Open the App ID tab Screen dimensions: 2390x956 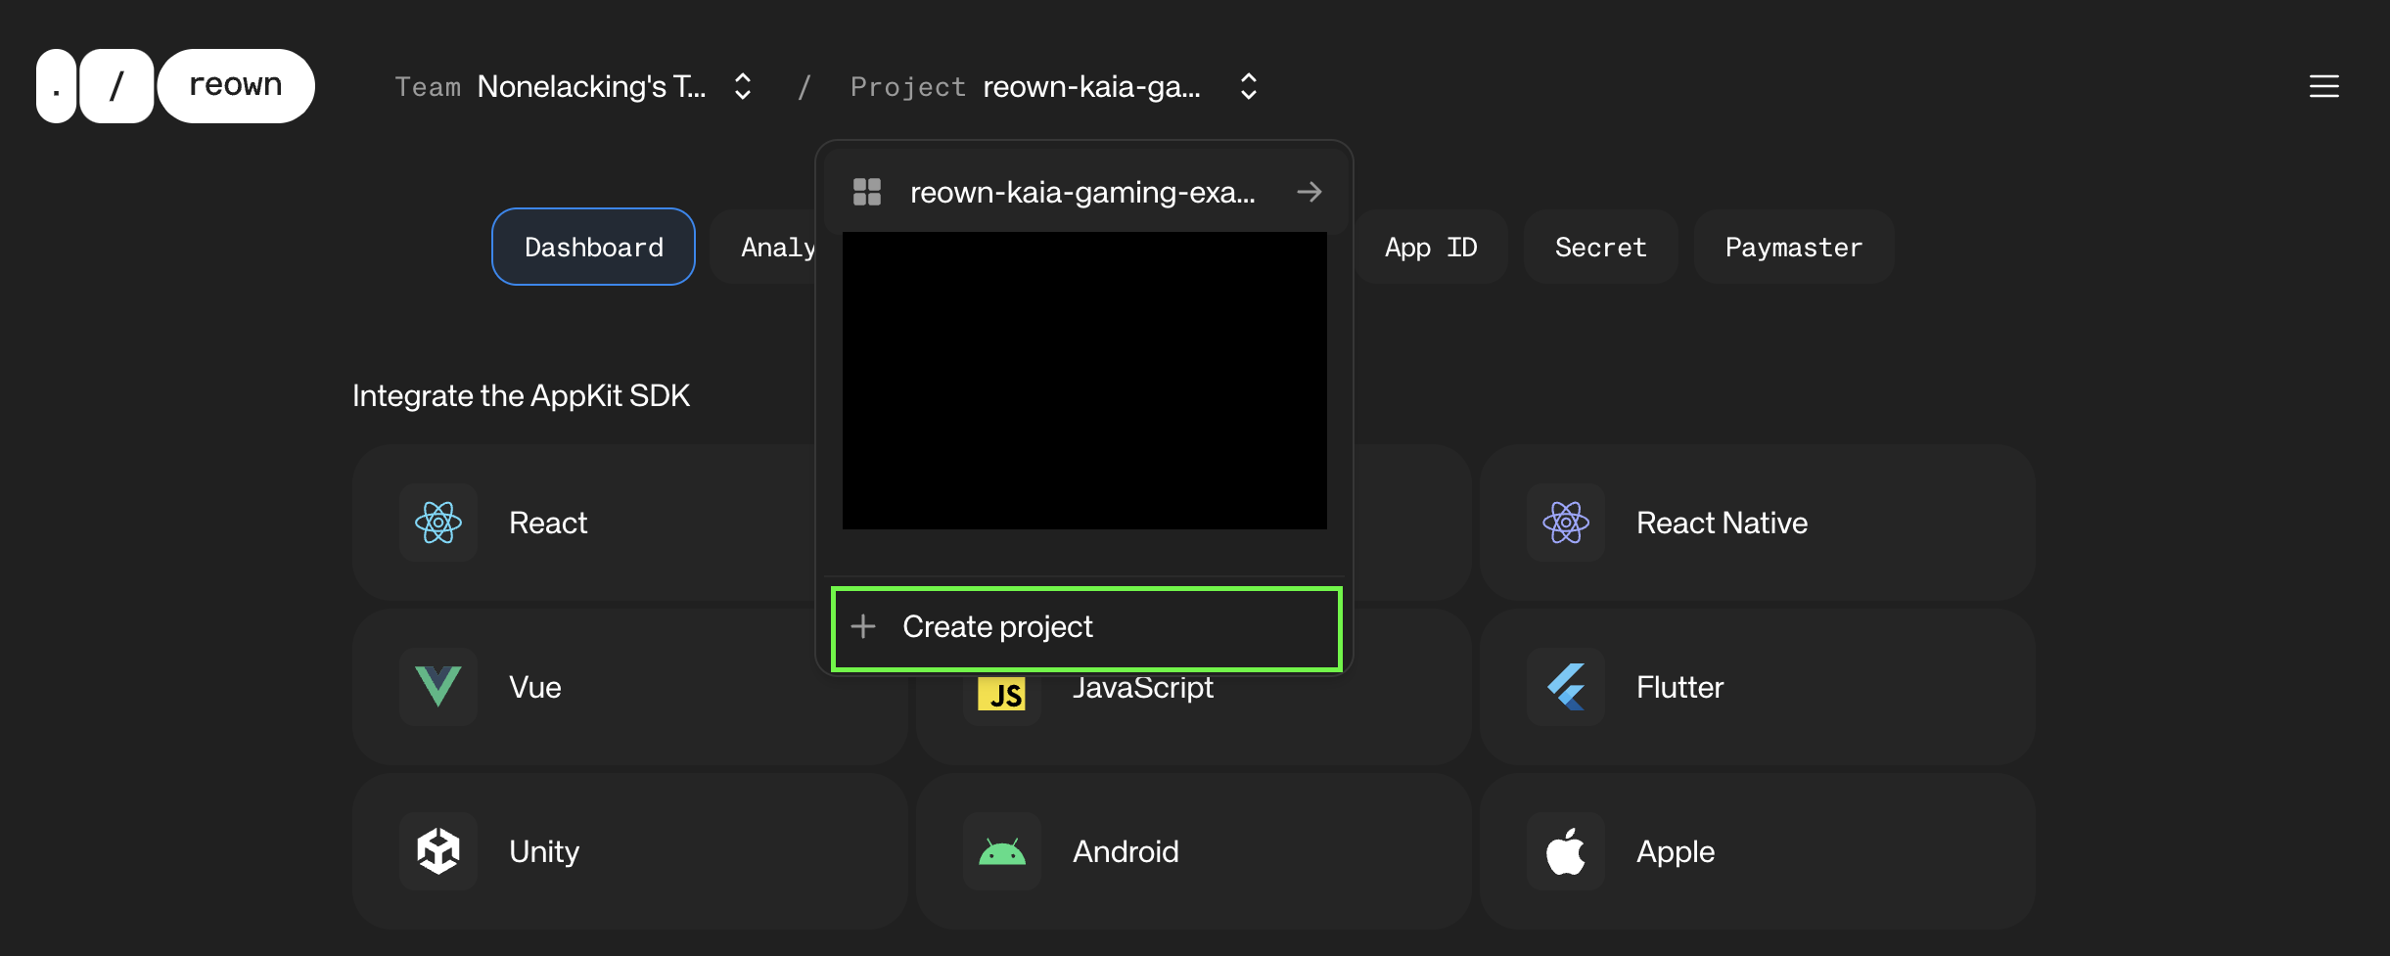1430,247
